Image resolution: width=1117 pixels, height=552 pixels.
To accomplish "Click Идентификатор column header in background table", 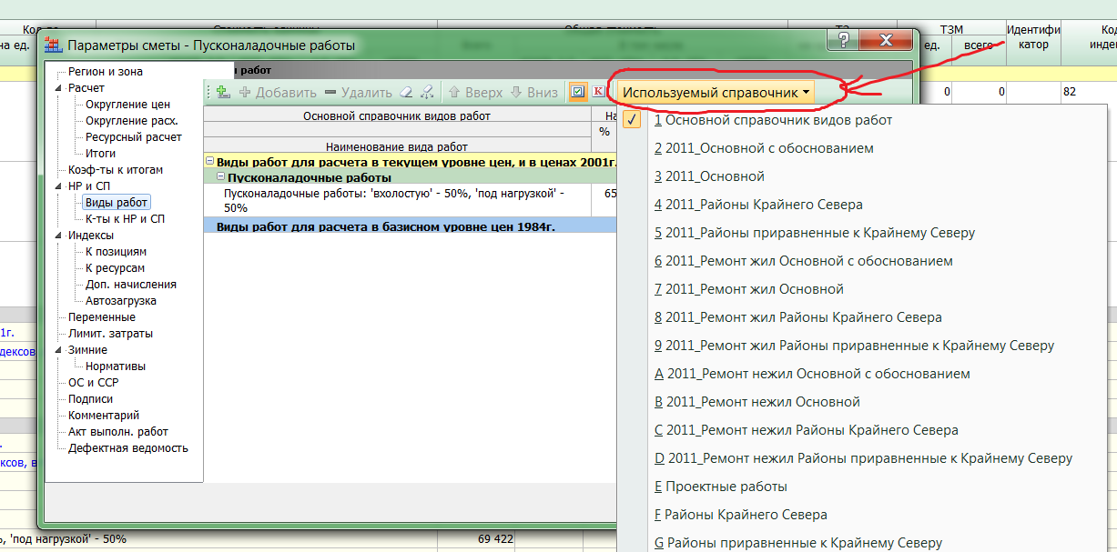I will (x=1033, y=37).
